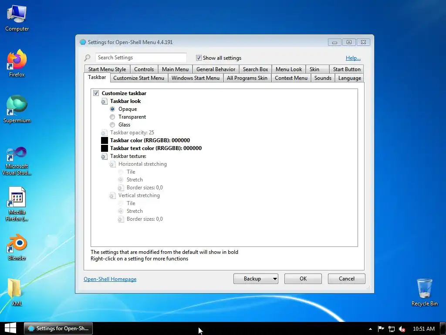Select Stretch under Horizontal stretching

click(x=121, y=180)
